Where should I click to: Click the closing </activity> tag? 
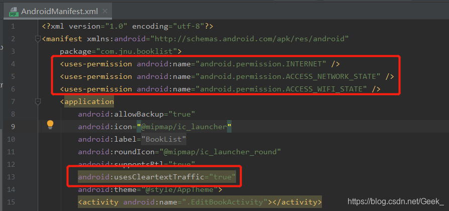(x=297, y=202)
